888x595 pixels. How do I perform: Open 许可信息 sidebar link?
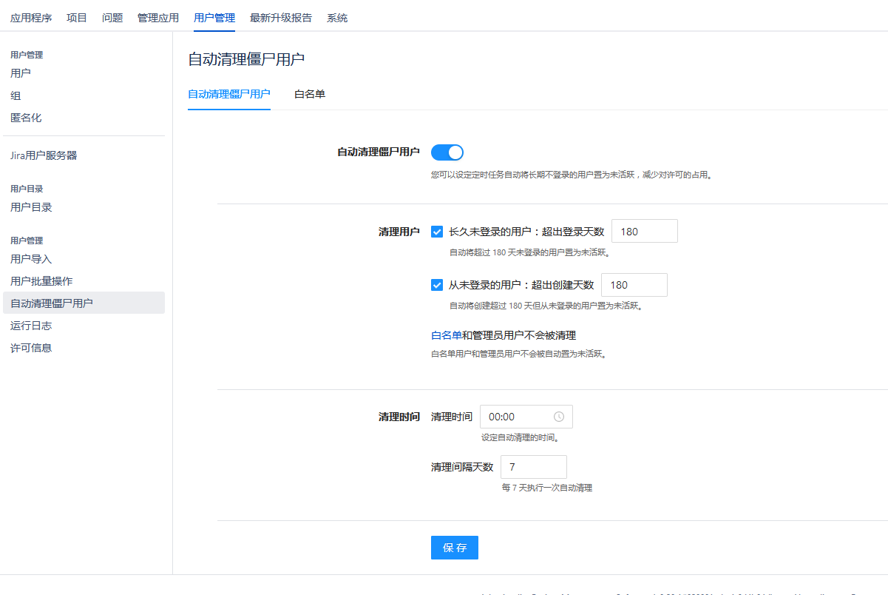point(31,348)
